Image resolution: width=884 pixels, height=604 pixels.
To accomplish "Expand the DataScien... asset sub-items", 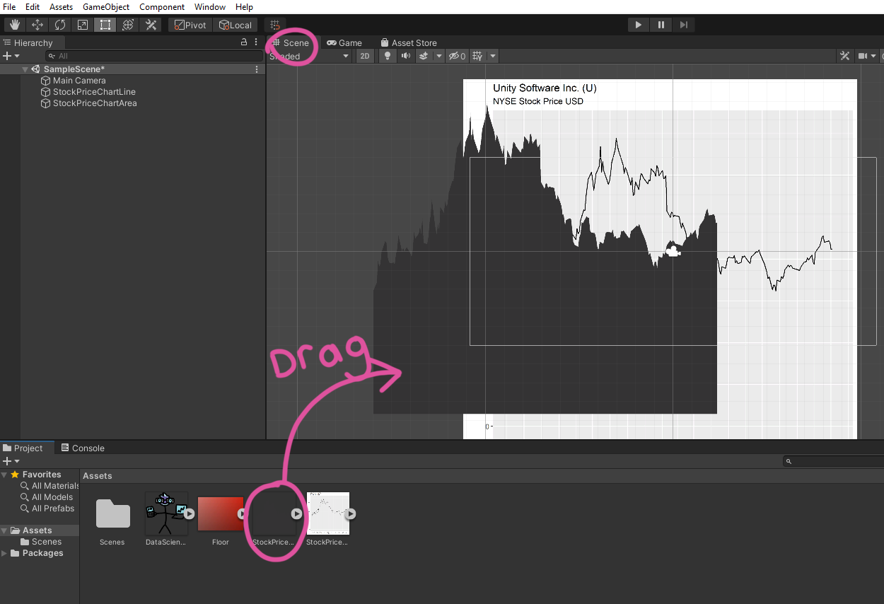I will [190, 514].
